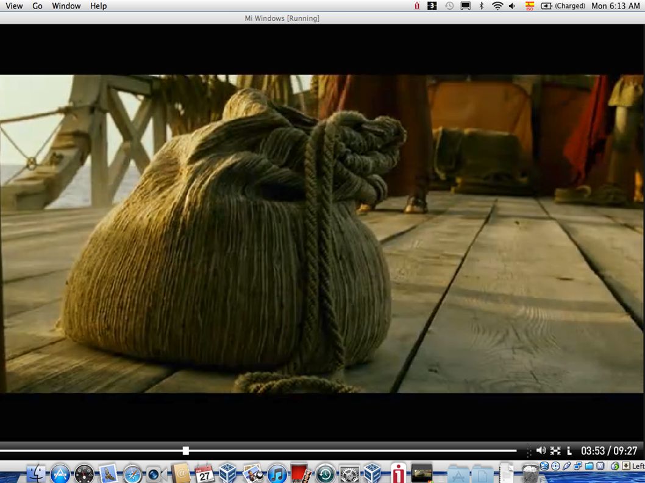Click the 'L' icon in player controls
The width and height of the screenshot is (645, 483).
569,451
